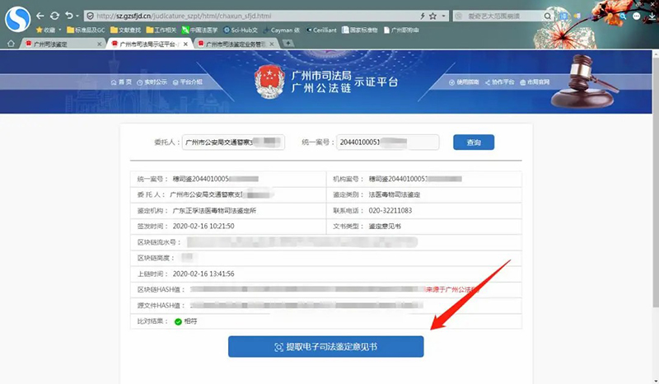This screenshot has width=659, height=384.
Task: Click the lightning speed mode icon
Action: [x=423, y=16]
